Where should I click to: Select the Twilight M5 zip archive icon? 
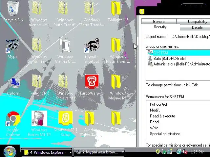[x=36, y=81]
